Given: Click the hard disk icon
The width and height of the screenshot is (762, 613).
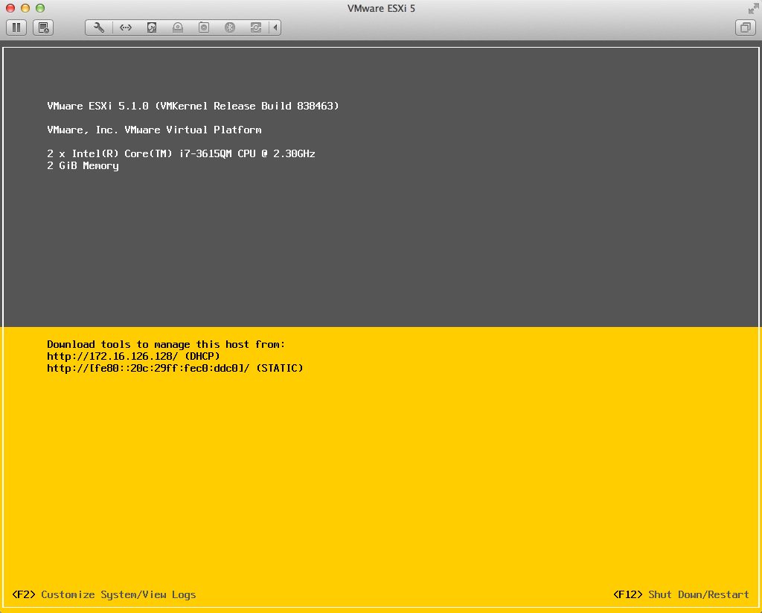Looking at the screenshot, I should click(151, 28).
